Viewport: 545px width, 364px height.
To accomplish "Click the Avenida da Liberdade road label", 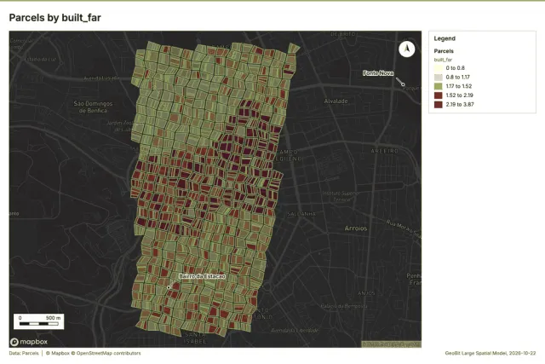I will pos(295,330).
